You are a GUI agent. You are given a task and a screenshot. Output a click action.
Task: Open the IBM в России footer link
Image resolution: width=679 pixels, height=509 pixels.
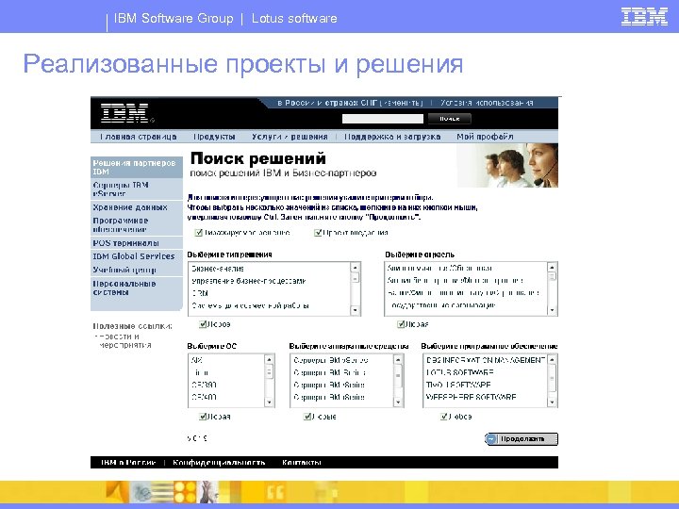coord(127,463)
